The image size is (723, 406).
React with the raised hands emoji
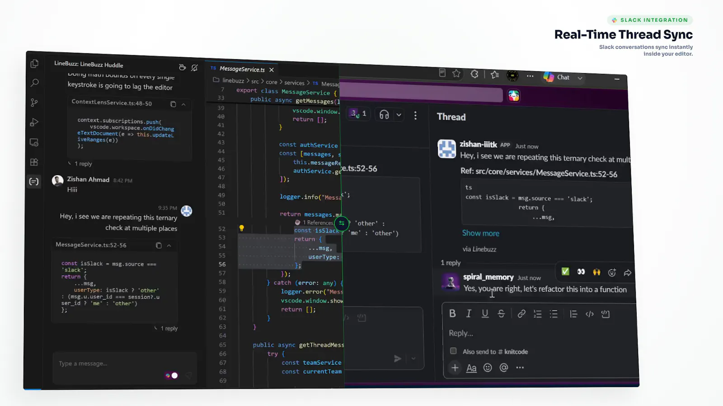596,272
